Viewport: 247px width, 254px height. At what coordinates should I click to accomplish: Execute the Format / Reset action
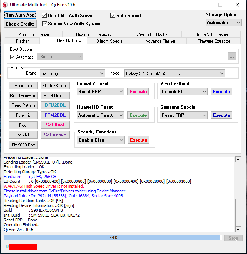point(138,92)
